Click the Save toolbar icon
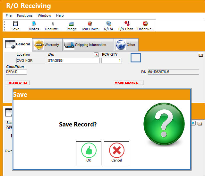 [x=15, y=26]
